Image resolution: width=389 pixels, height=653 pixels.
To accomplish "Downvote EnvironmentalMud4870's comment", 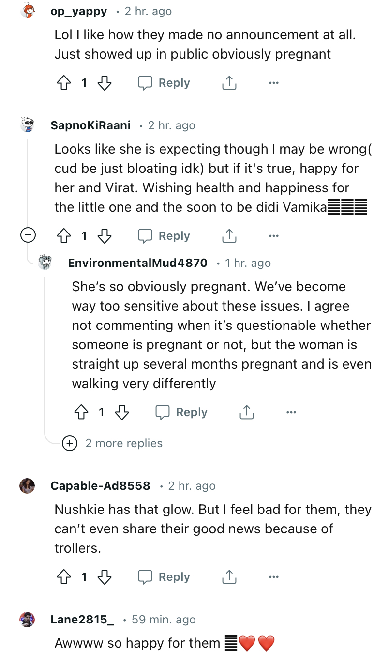I will [121, 413].
